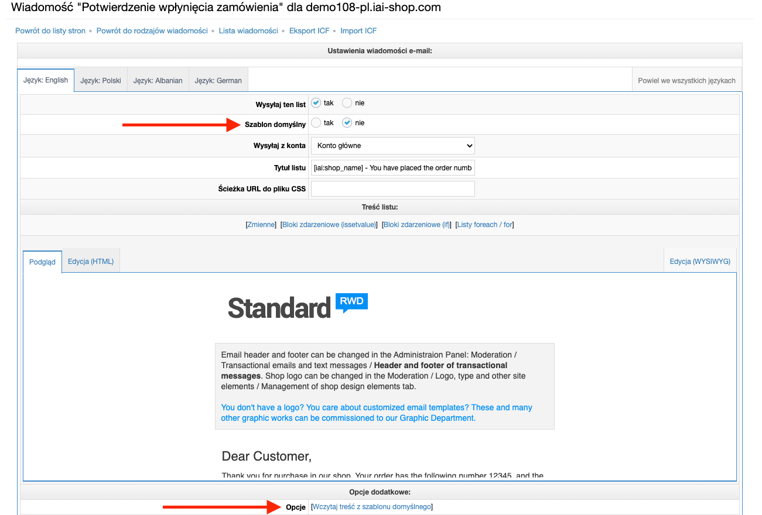Viewport: 762px width, 515px height.
Task: Open the Edycja (HTML) tab
Action: [x=91, y=262]
